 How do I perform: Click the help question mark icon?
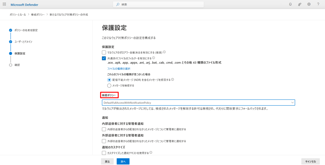318,4
